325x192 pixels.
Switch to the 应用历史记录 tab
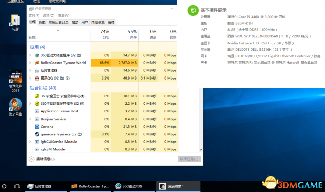click(58, 22)
